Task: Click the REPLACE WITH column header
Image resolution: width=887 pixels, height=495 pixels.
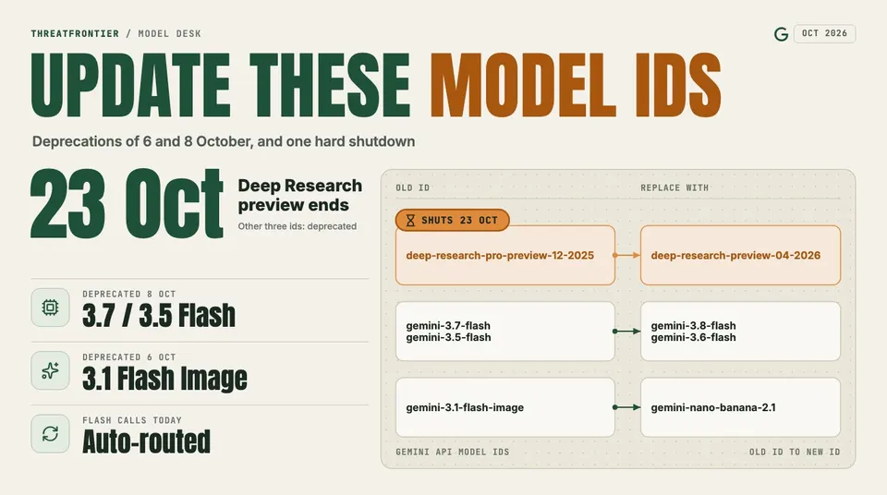Action: pos(674,187)
